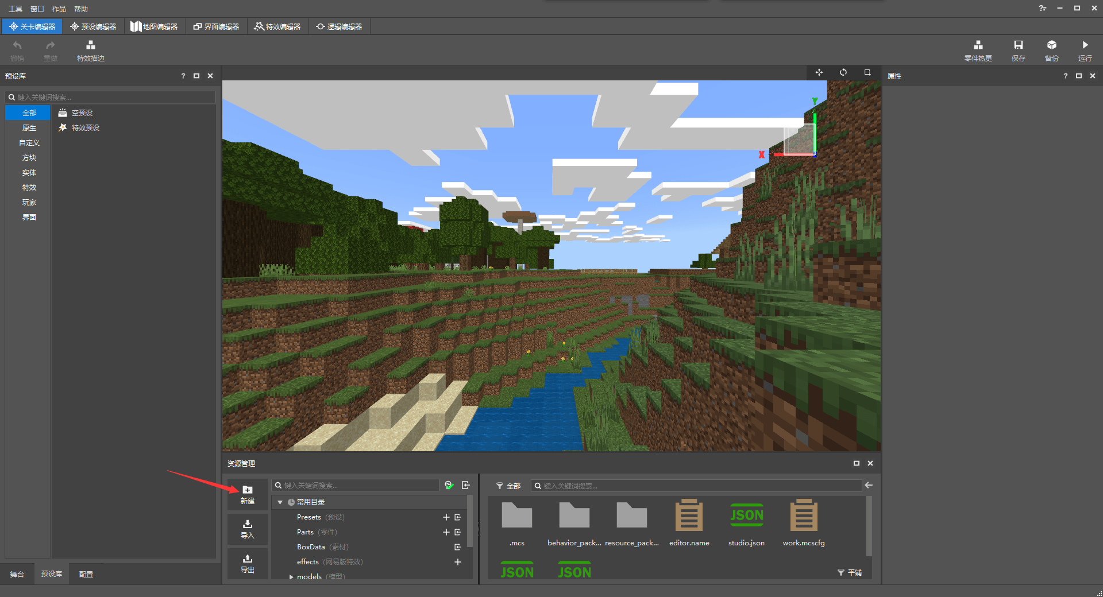
Task: Focus the file browser keyword search field
Action: pyautogui.click(x=696, y=486)
